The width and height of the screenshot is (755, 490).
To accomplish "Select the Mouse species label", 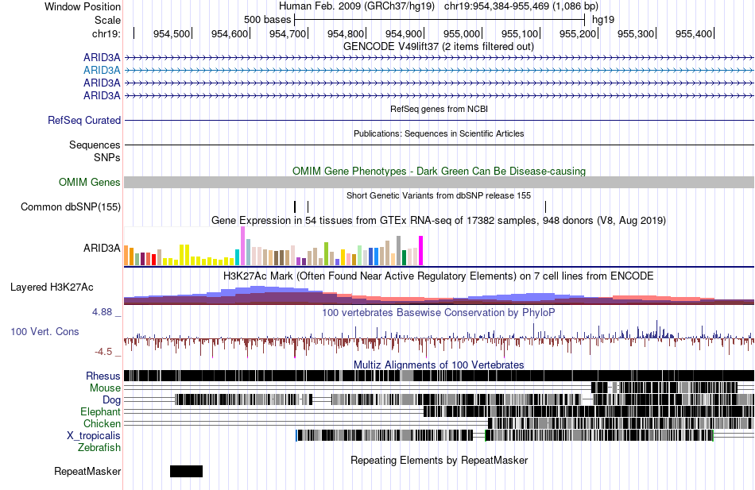I will click(105, 388).
